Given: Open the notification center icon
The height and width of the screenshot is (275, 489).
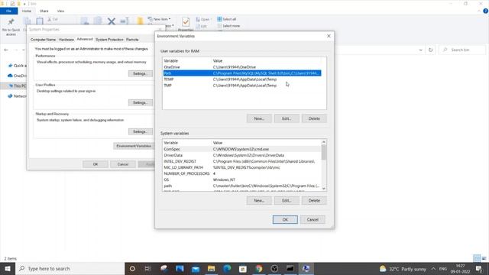Looking at the screenshot, I should coord(479,268).
